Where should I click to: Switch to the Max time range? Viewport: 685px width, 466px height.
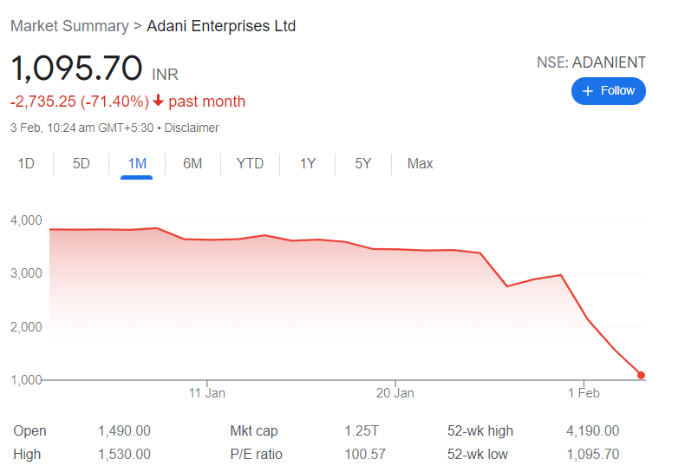(x=420, y=163)
